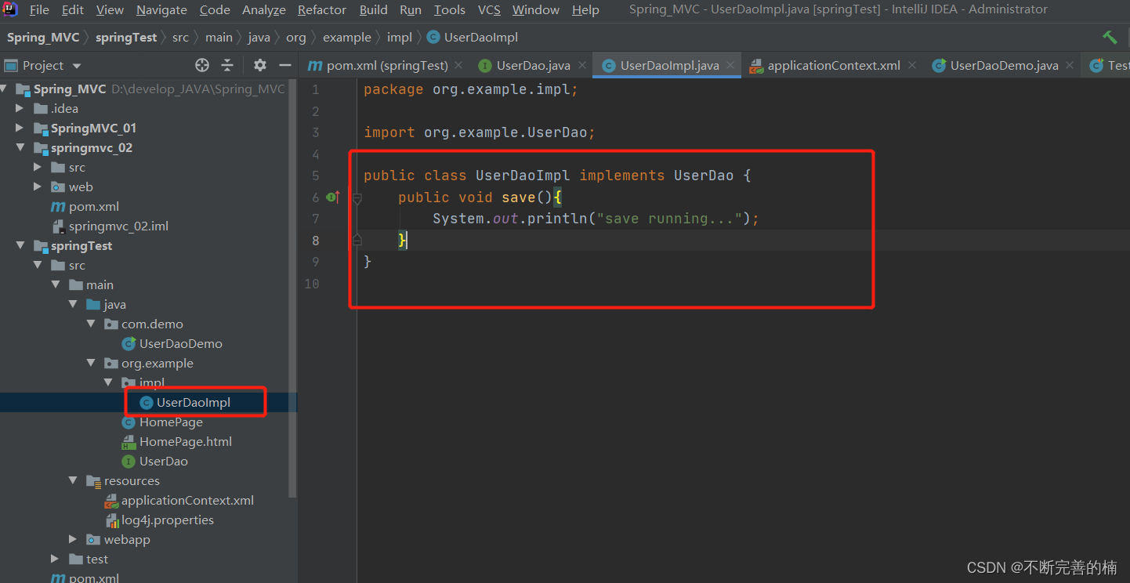Select org.example package in tree
Screen dimensions: 1130x583
pos(157,363)
